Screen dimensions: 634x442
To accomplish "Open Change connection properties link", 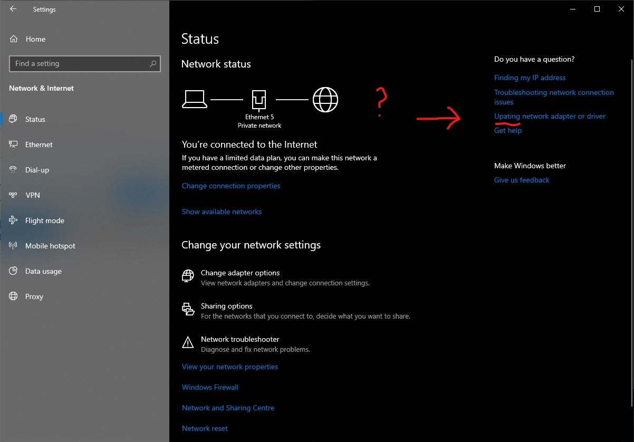I will pos(231,186).
